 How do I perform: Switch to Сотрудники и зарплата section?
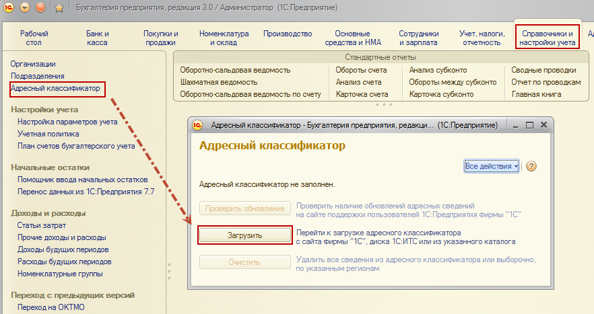[419, 38]
